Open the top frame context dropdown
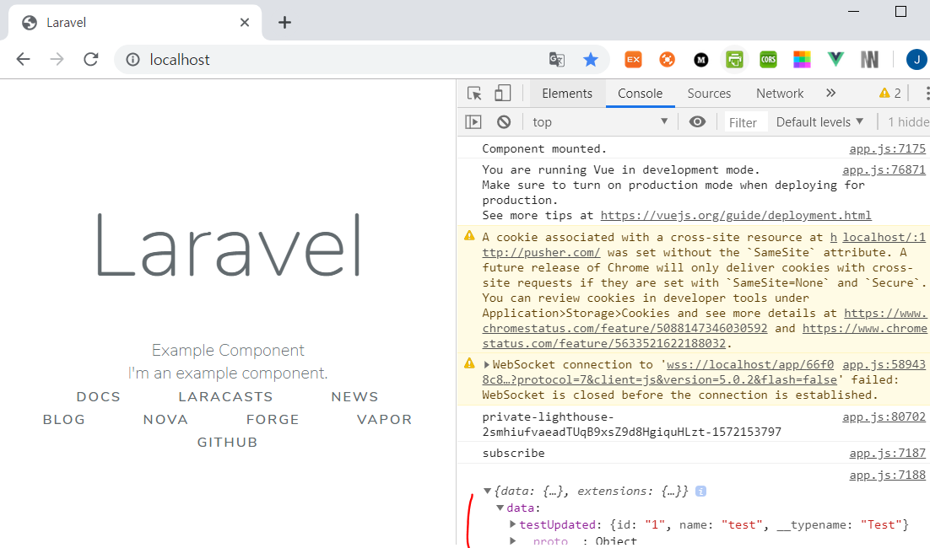Screen dimensions: 930x548 [601, 121]
